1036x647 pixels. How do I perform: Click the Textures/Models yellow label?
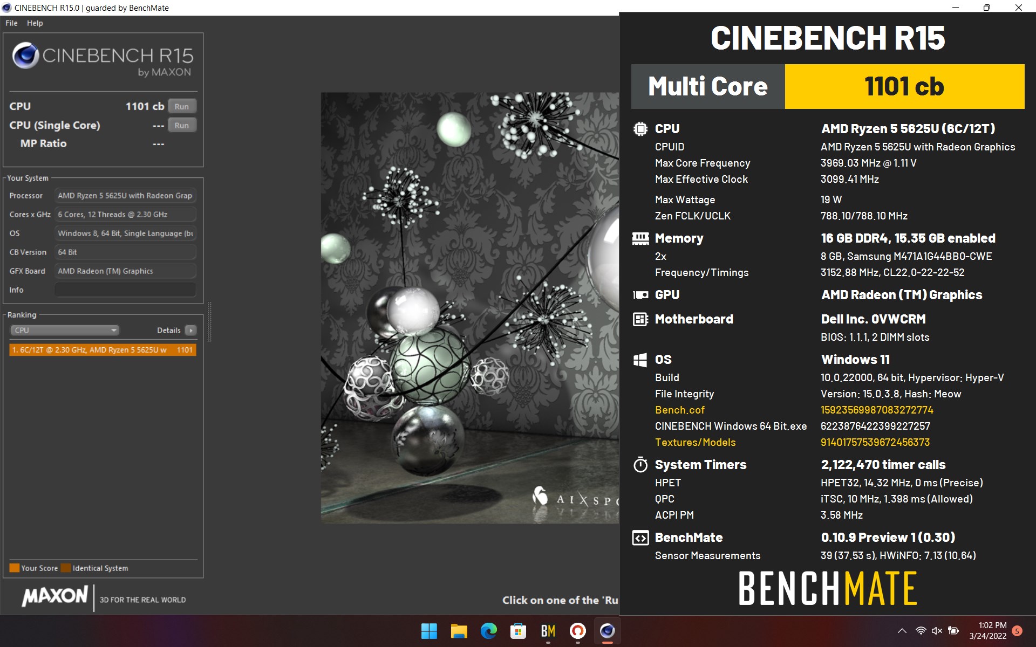[695, 442]
